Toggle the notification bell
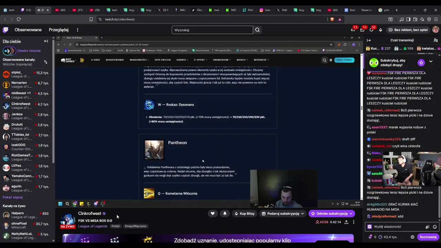441x248 pixels. click(225, 214)
